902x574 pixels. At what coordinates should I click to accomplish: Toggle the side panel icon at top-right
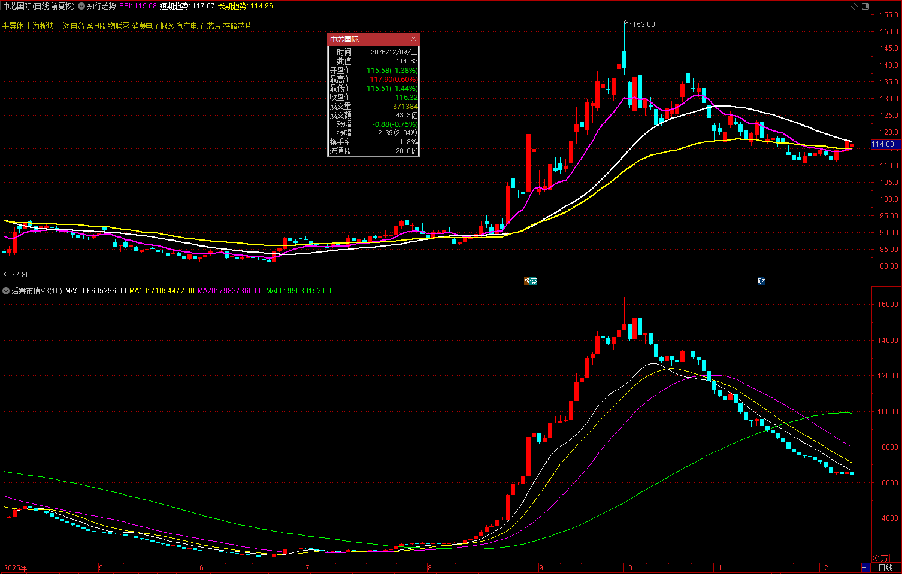click(x=865, y=6)
